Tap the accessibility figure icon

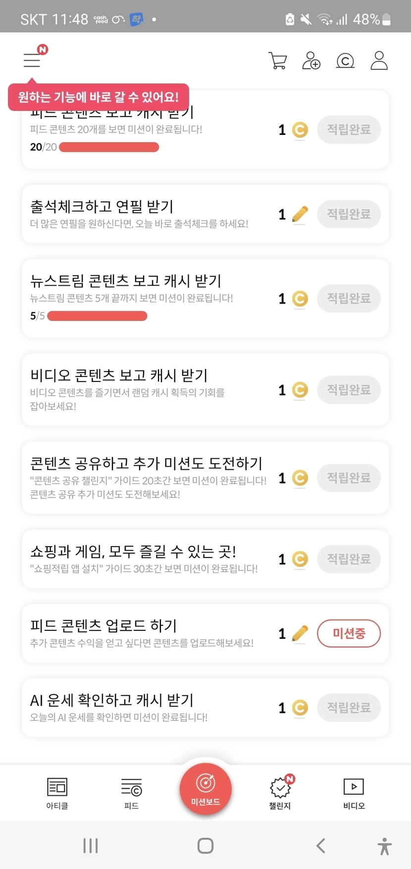click(384, 846)
